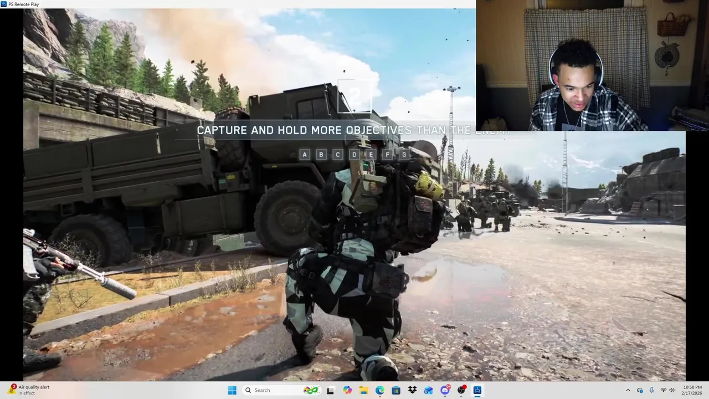709x399 pixels.
Task: Click the webcam overlay showing the streamer
Action: (x=592, y=65)
